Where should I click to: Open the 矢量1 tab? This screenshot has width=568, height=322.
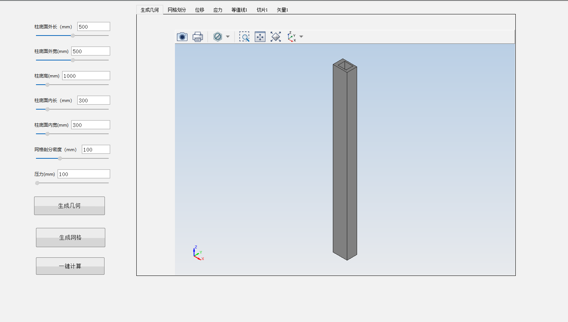pyautogui.click(x=282, y=10)
